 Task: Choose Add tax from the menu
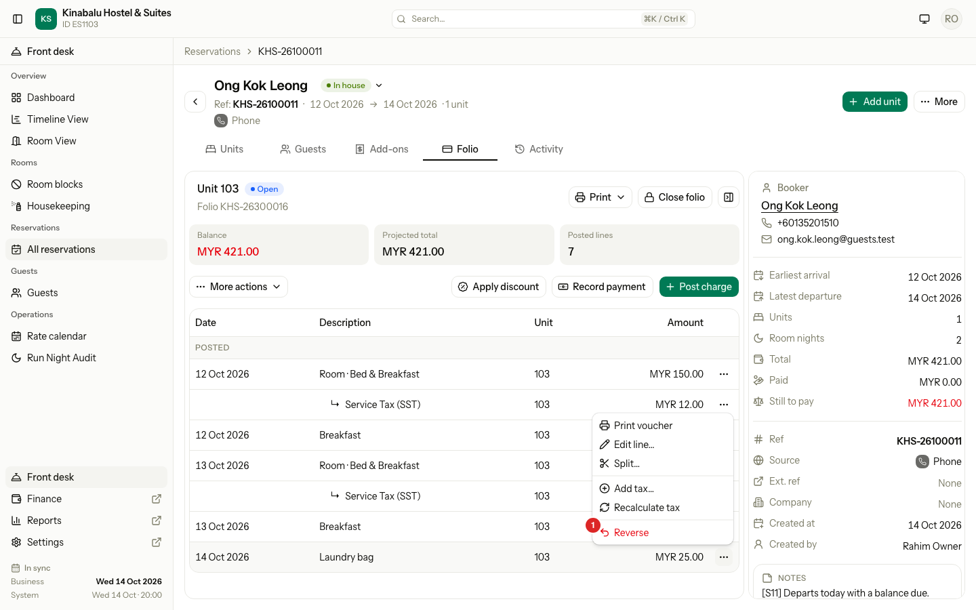point(663,489)
